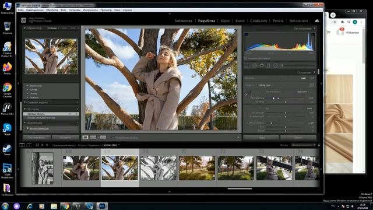Pick the white balance eyedropper
Image resolution: width=373 pixels, height=210 pixels.
click(248, 93)
